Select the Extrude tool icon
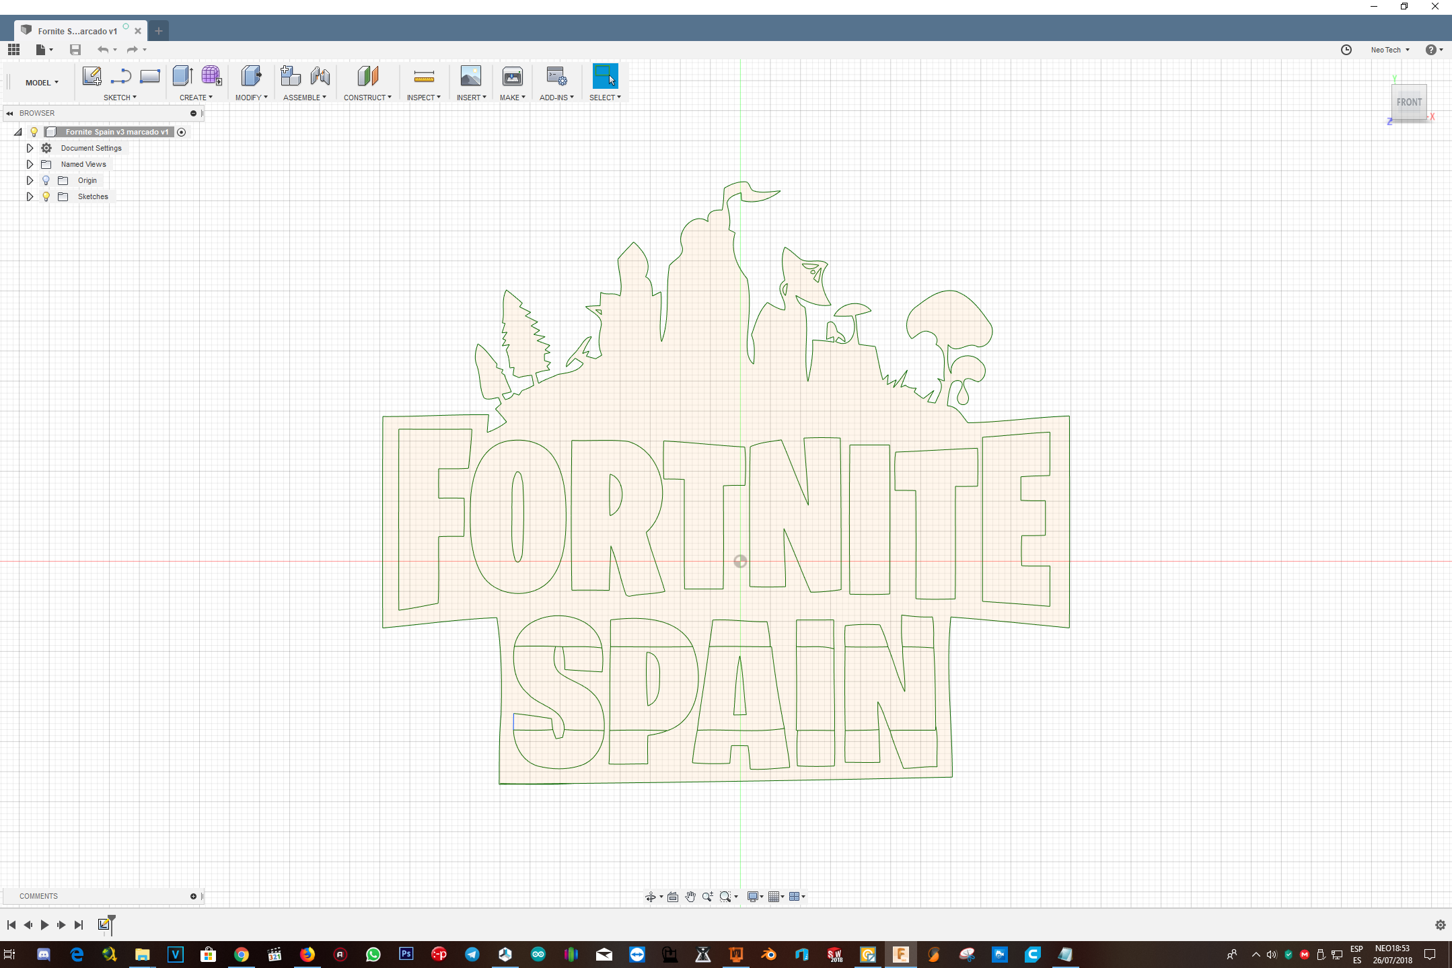Screen dimensions: 1452x968 [182, 76]
